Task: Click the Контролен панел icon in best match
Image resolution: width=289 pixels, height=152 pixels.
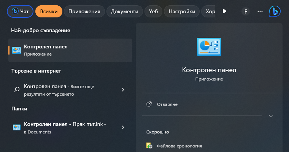Action: click(x=17, y=50)
